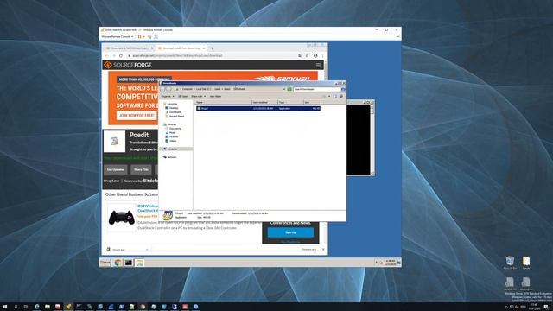553x311 pixels.
Task: Click the Get Updates button
Action: (x=116, y=169)
